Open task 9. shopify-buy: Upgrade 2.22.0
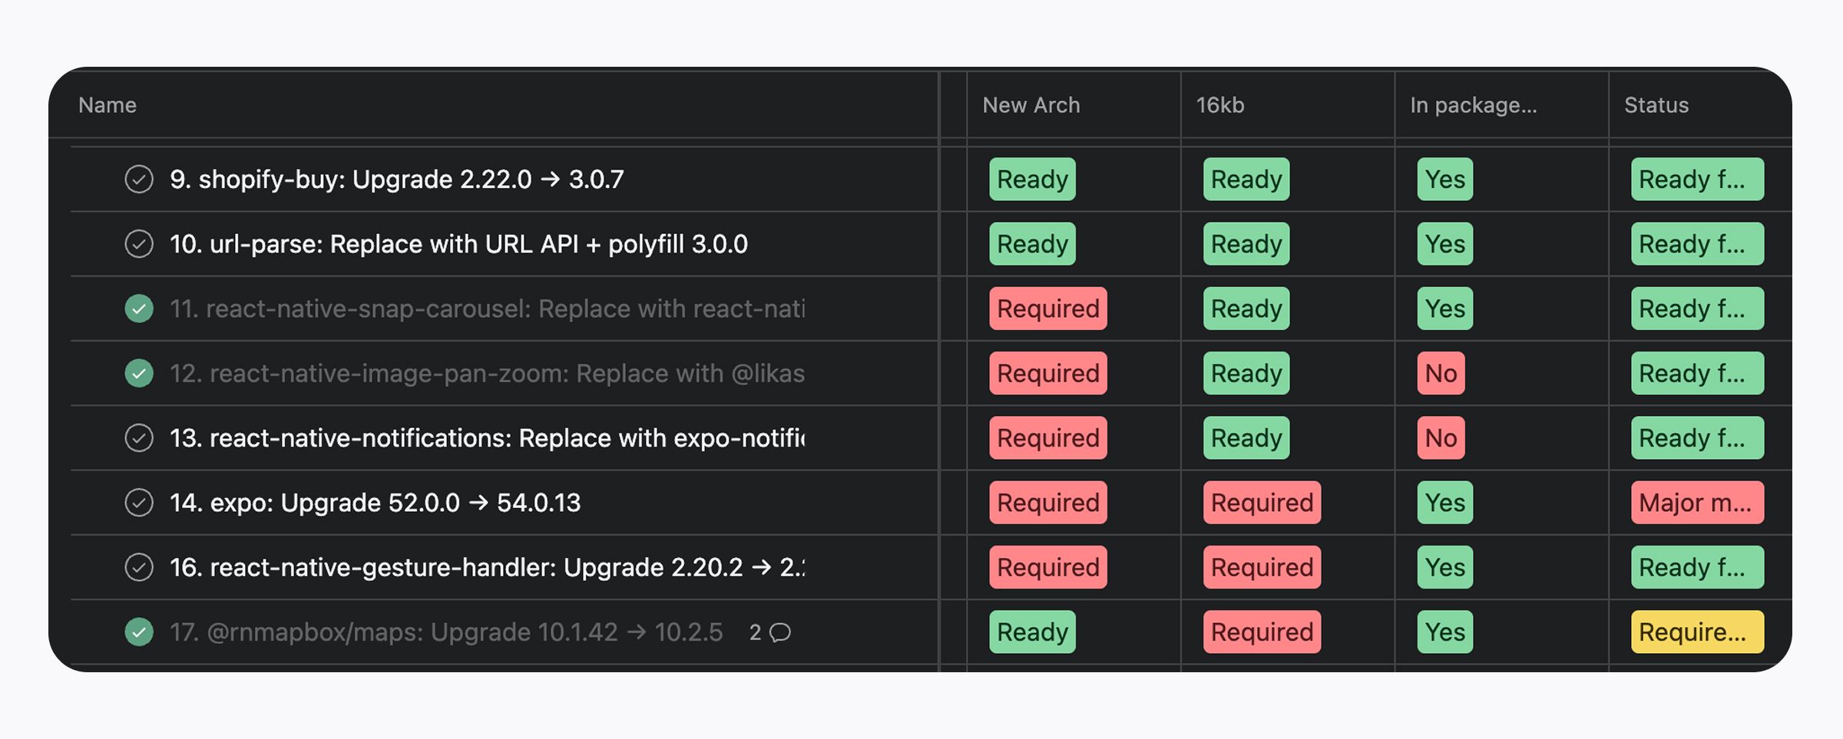 click(x=397, y=179)
